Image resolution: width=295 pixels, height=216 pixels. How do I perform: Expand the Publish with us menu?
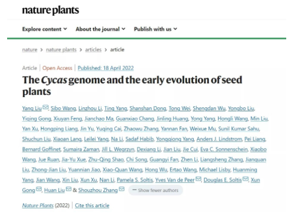coord(156,29)
